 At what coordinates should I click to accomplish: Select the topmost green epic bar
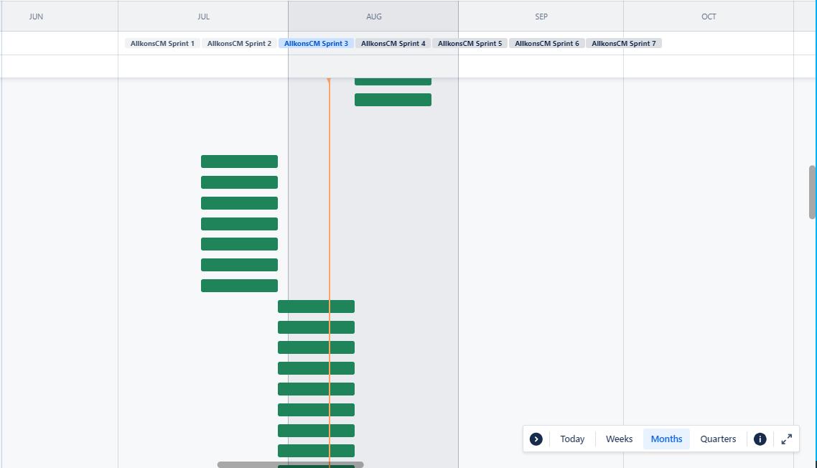coord(393,80)
